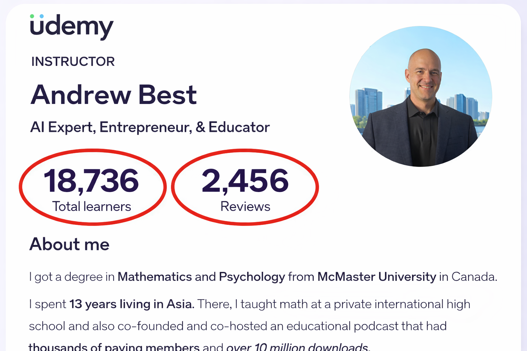
Task: Click the McMaster University text
Action: pos(376,277)
